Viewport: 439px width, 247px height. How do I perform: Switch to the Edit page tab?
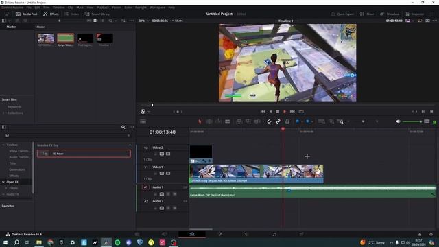click(x=192, y=234)
